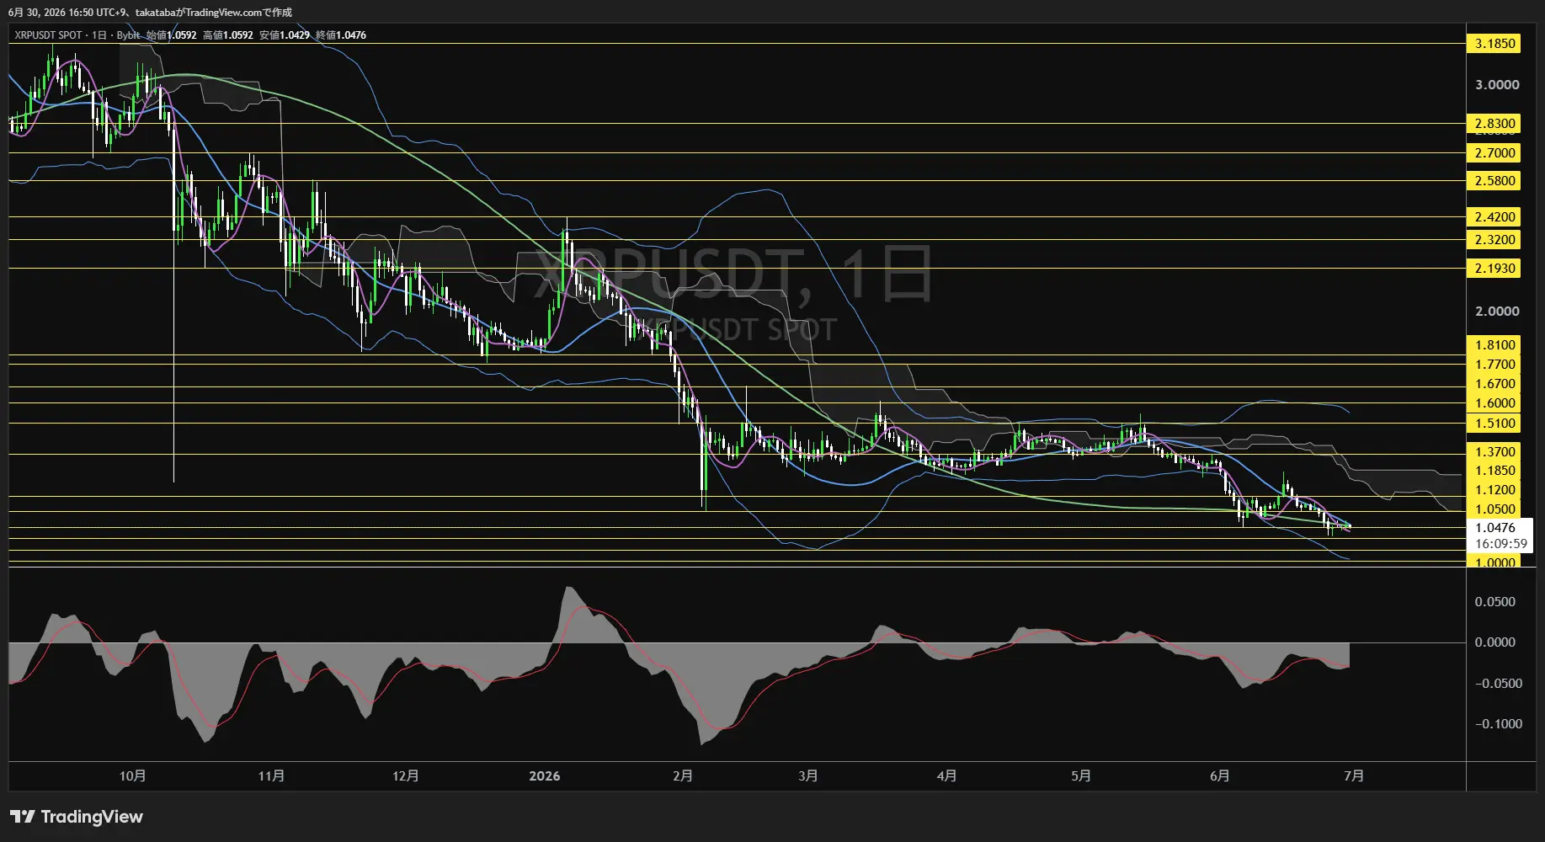Click the creation timestamp text at the top-left
This screenshot has height=842, width=1545.
tap(150, 13)
